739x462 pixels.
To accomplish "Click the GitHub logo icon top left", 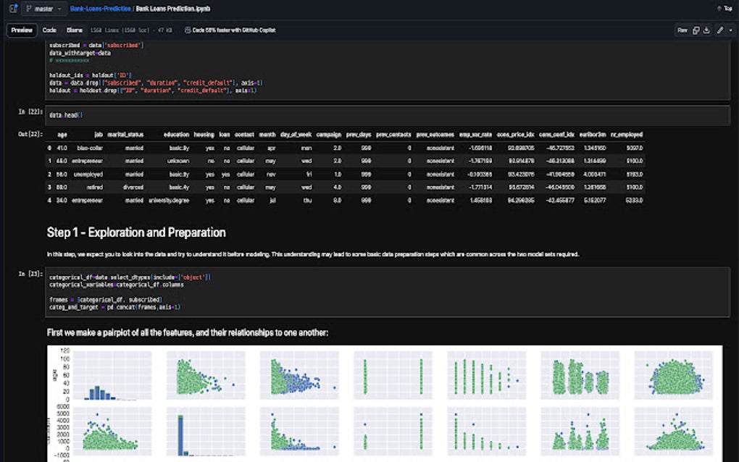I will click(x=13, y=9).
